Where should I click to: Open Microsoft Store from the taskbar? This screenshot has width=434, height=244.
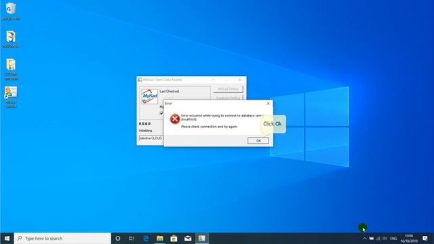[174, 238]
